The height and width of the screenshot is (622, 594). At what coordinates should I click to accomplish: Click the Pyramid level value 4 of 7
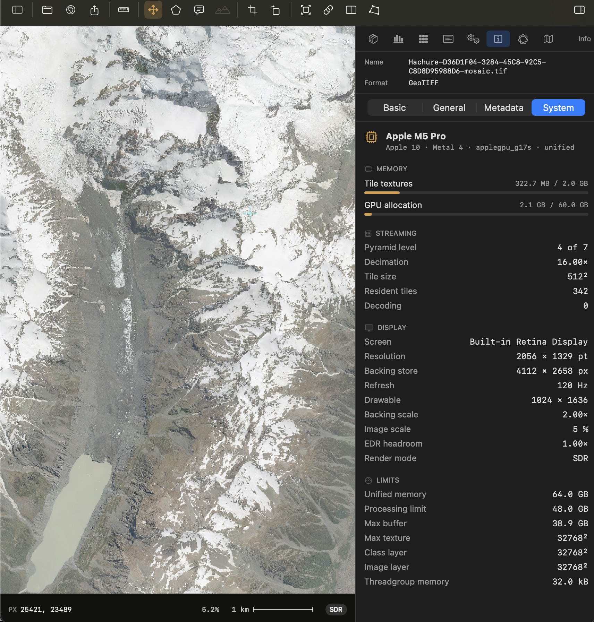[572, 248]
